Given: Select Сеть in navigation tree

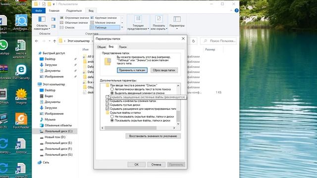Looking at the screenshot, I should pos(46,162).
